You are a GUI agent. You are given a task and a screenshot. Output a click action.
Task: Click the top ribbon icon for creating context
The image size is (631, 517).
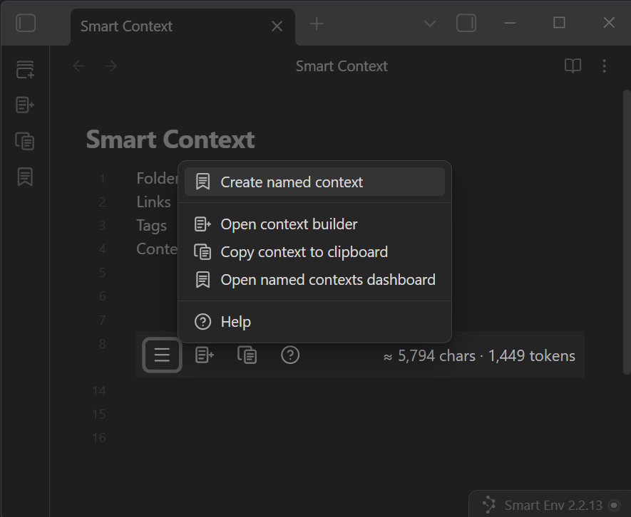click(25, 70)
